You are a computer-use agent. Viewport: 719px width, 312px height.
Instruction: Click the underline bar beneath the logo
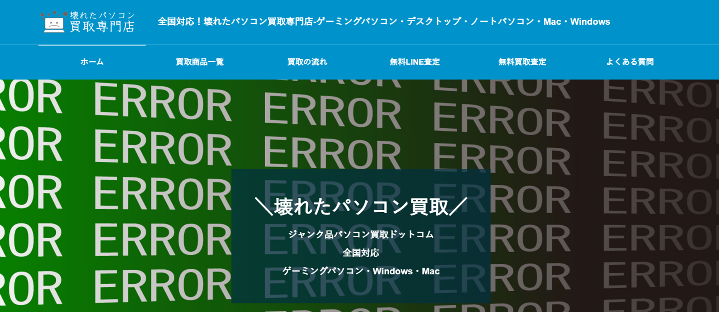click(92, 45)
